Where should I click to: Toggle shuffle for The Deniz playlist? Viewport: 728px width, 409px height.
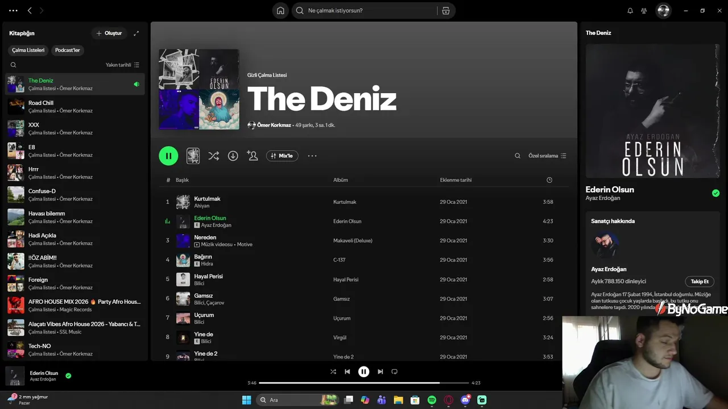pos(213,156)
